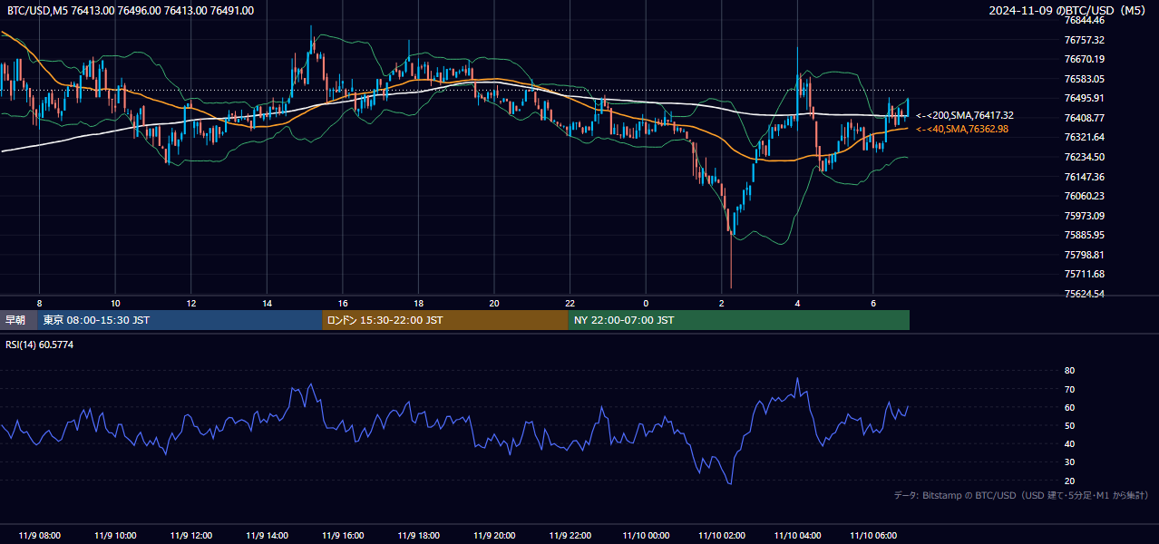The image size is (1159, 544).
Task: Click the RSI scale value 20
Action: click(x=1069, y=481)
